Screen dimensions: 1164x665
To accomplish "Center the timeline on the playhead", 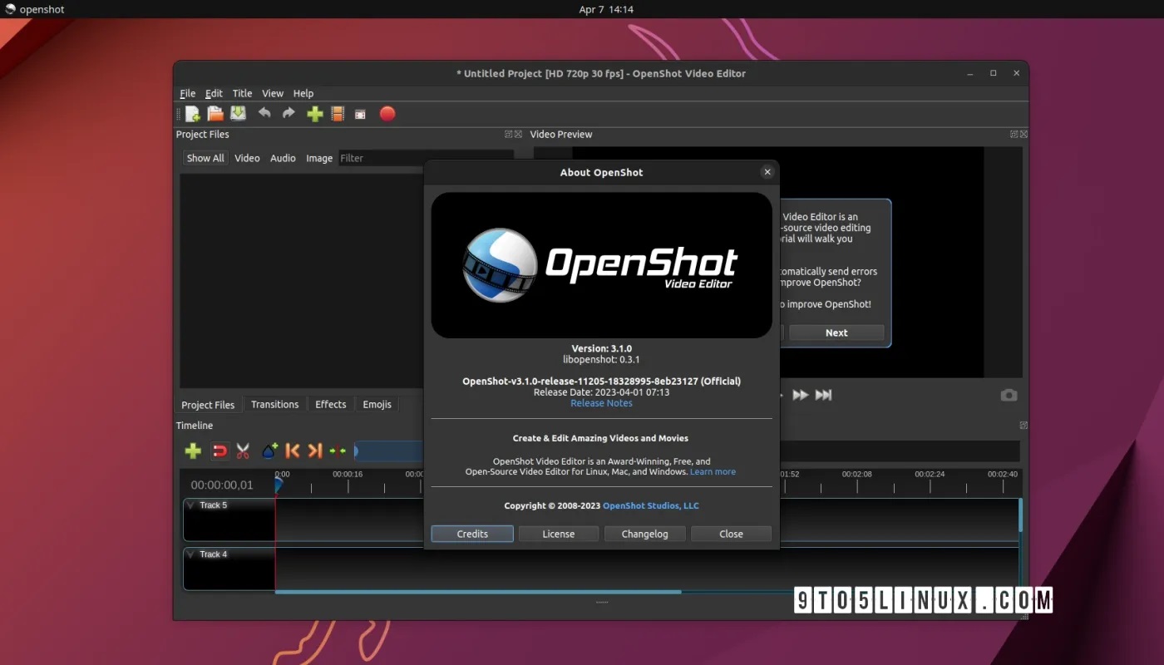I will 338,451.
